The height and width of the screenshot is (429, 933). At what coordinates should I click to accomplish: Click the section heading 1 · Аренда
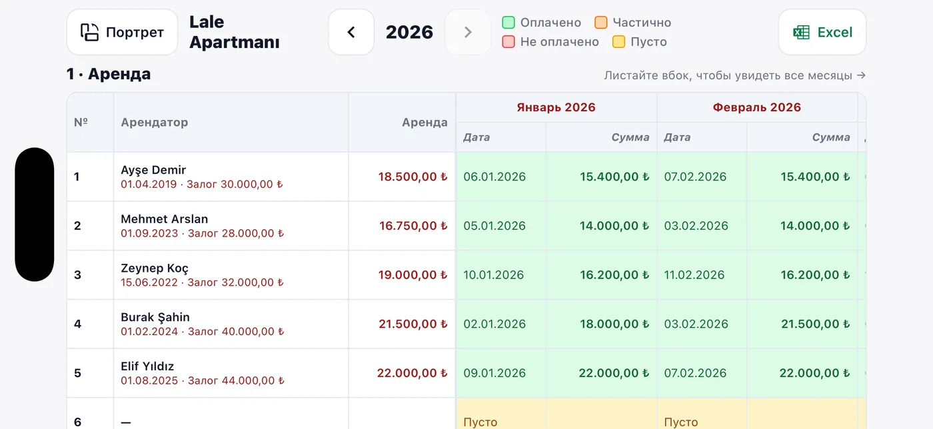pos(109,74)
